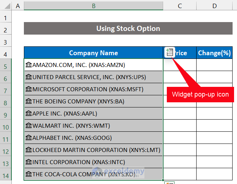Click the stock icon beside APPLE INC.

(29, 114)
